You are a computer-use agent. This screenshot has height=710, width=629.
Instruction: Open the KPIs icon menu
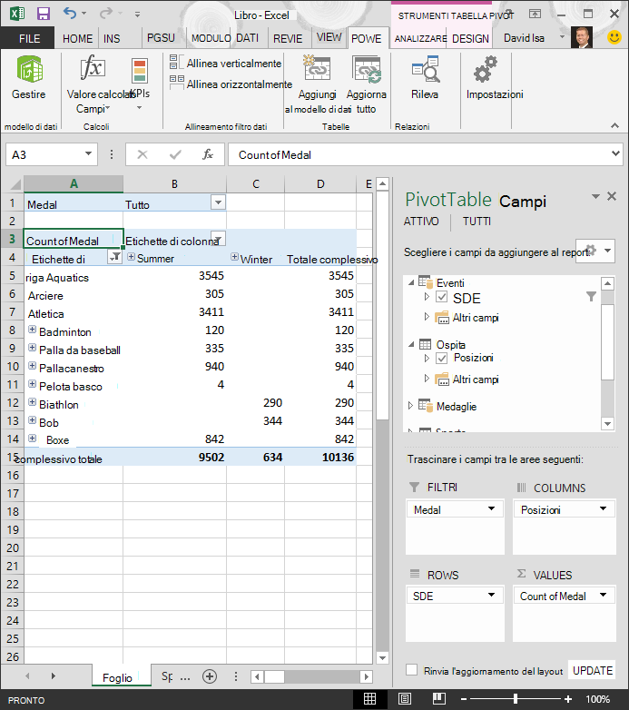click(x=140, y=71)
